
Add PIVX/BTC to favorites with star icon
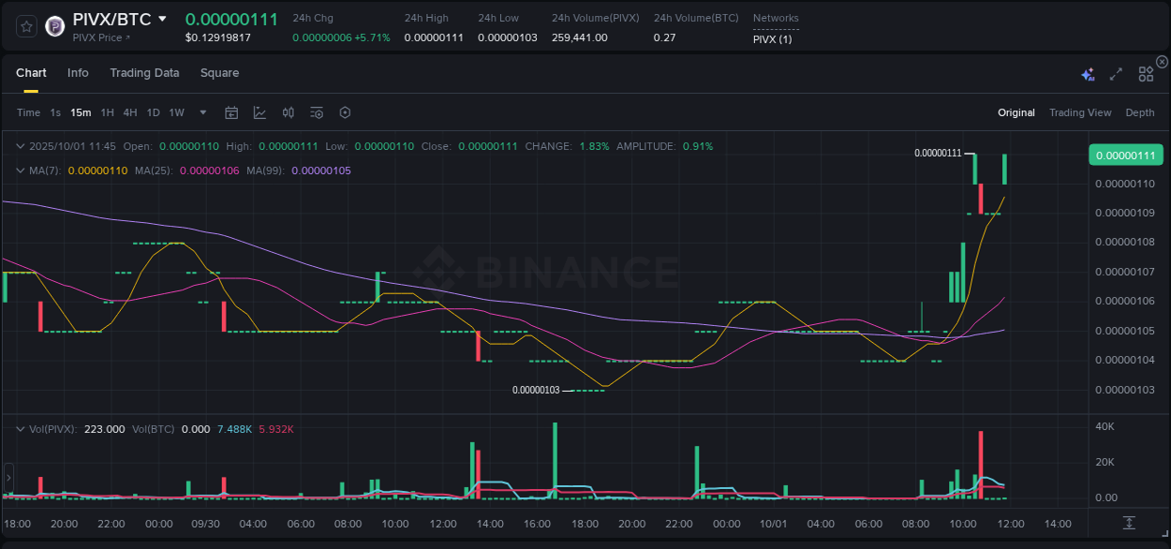point(26,26)
